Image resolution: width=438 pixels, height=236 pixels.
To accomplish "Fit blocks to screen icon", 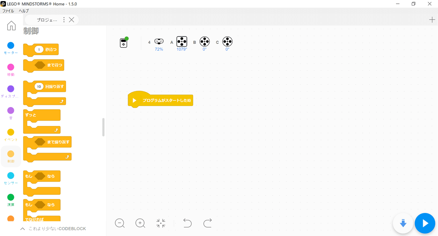I will [x=161, y=223].
